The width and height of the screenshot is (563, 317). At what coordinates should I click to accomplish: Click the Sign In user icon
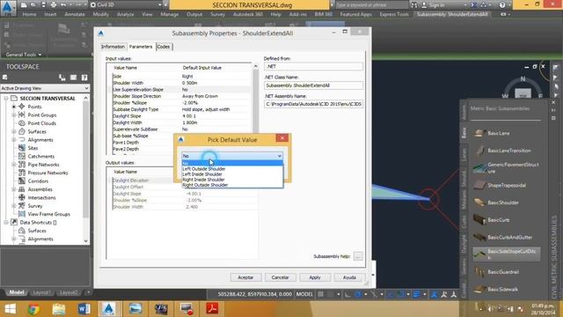(x=424, y=5)
